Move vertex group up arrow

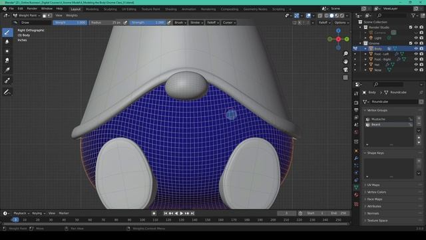point(419,137)
